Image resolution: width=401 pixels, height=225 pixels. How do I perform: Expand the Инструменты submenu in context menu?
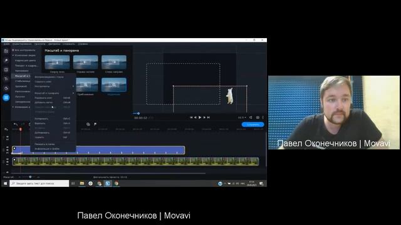click(x=54, y=86)
